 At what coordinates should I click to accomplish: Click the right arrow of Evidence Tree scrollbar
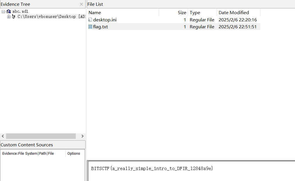pyautogui.click(x=82, y=136)
